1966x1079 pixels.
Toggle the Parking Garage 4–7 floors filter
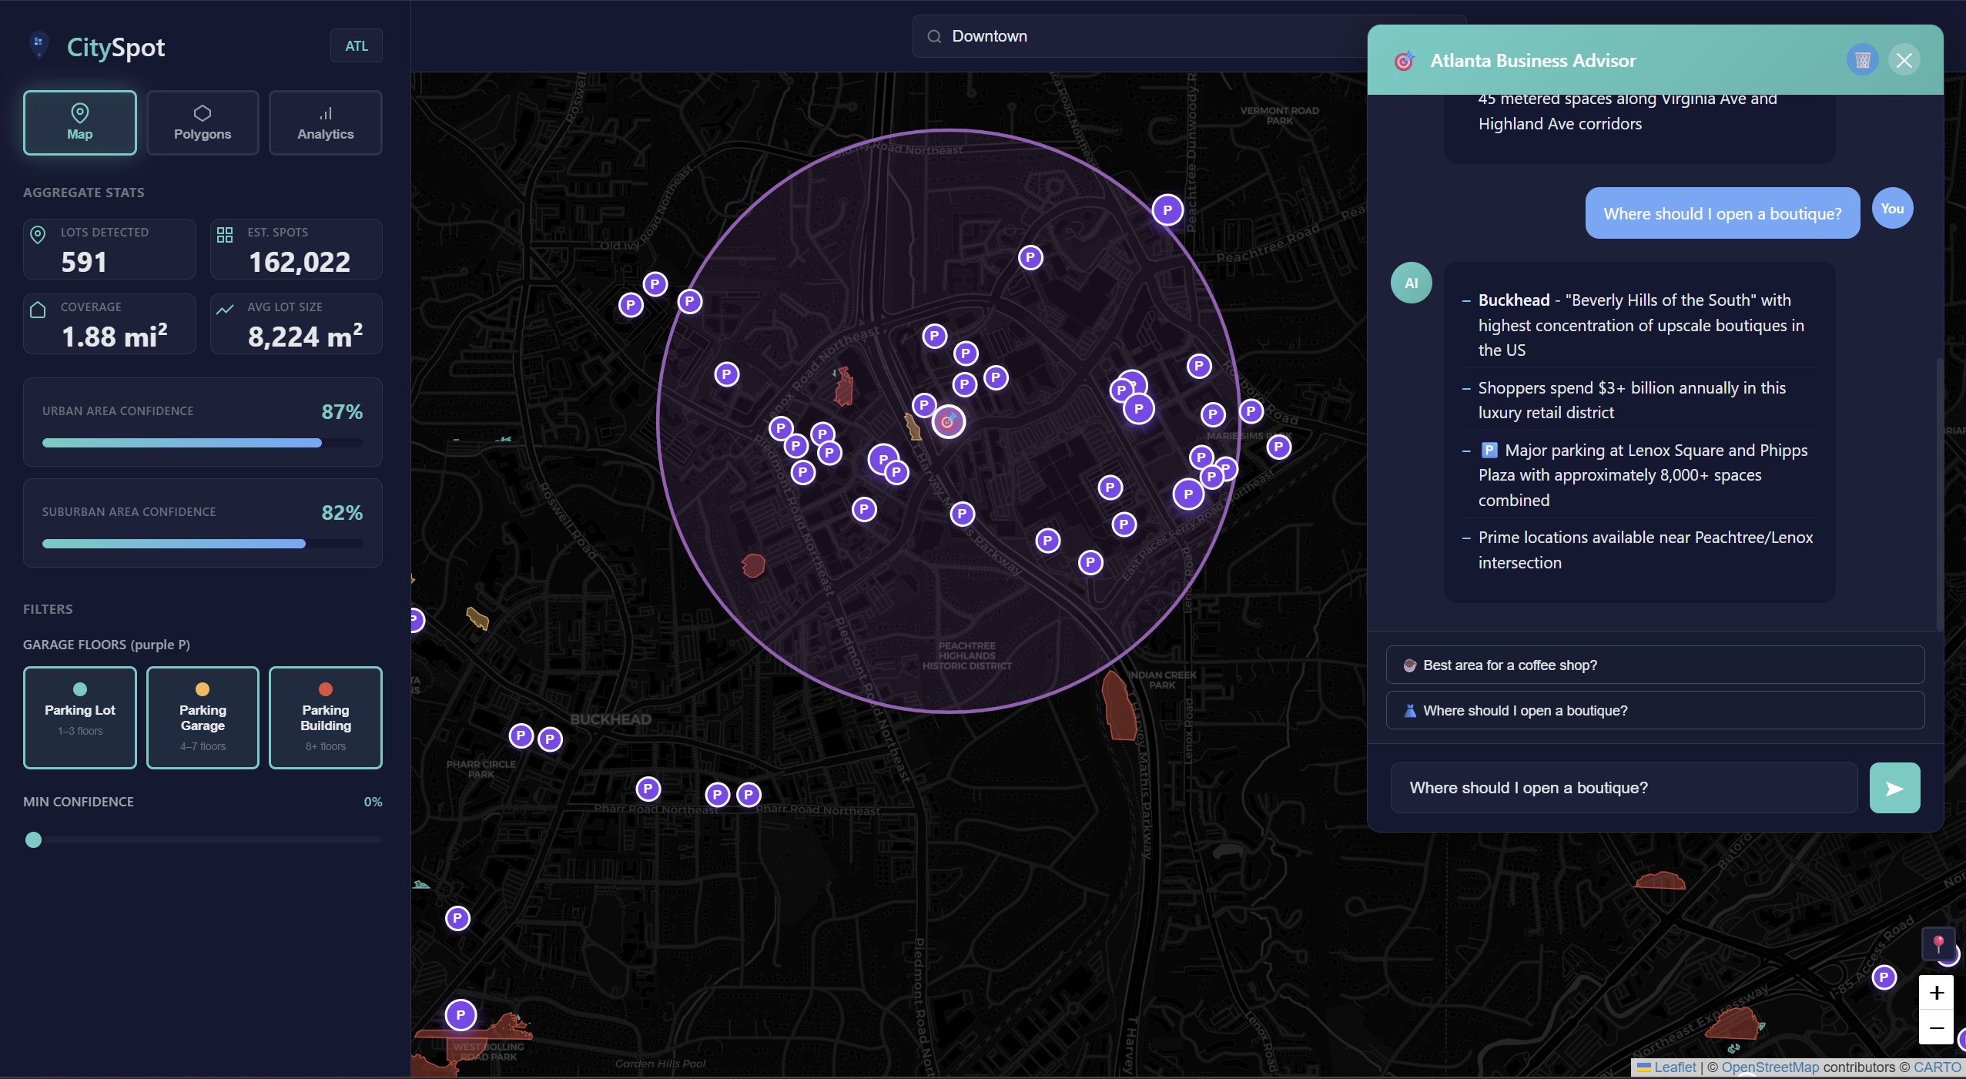[203, 717]
